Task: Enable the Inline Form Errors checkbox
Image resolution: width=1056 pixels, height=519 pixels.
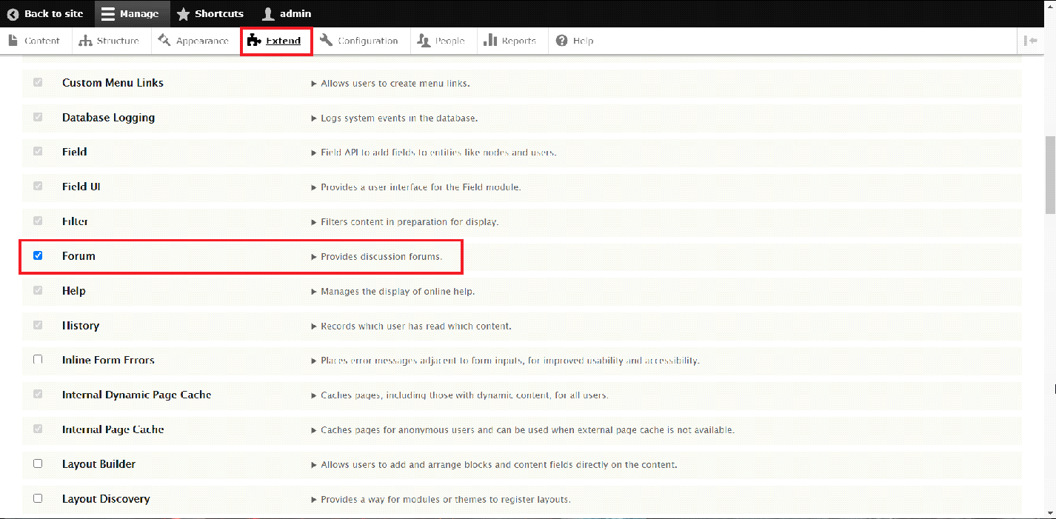Action: tap(38, 360)
